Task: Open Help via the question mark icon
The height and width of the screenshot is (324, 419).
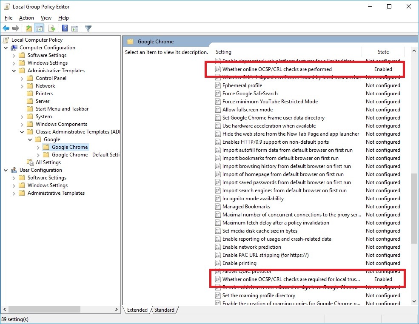Action: tap(65, 28)
